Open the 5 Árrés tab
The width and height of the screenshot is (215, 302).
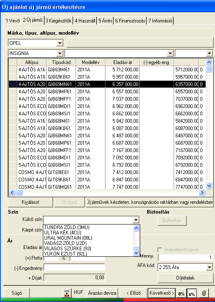105,21
